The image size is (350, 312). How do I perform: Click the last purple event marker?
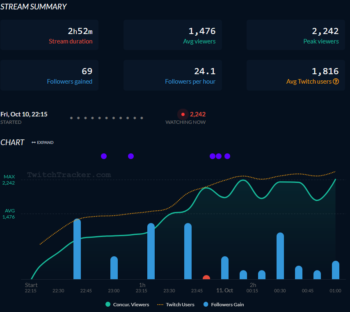click(227, 156)
